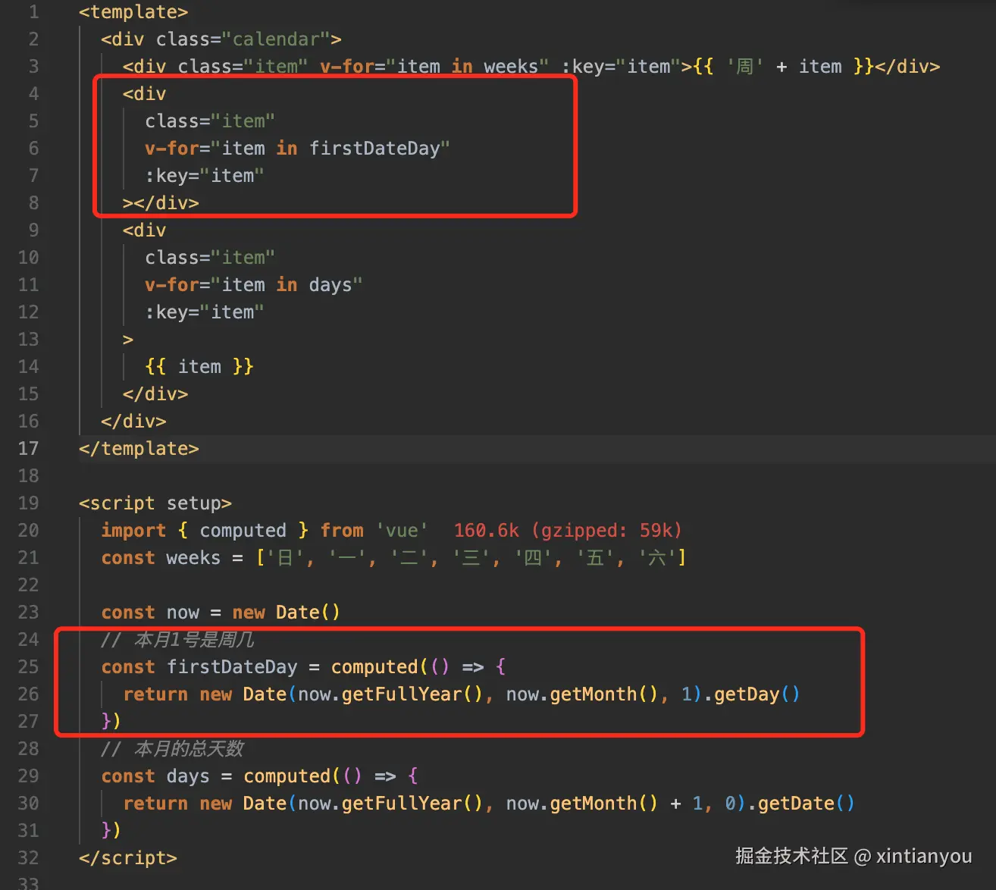The width and height of the screenshot is (996, 890).
Task: Click the lone > bracket on line 13
Action: (128, 340)
